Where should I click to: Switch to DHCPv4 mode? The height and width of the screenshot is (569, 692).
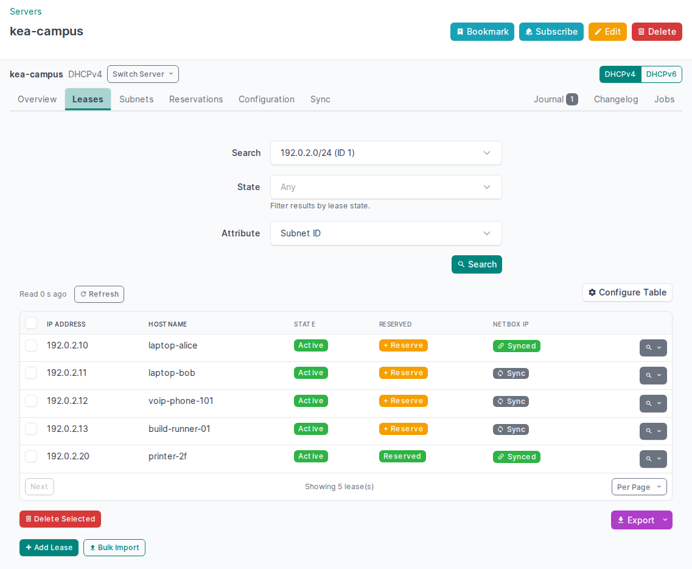click(620, 74)
